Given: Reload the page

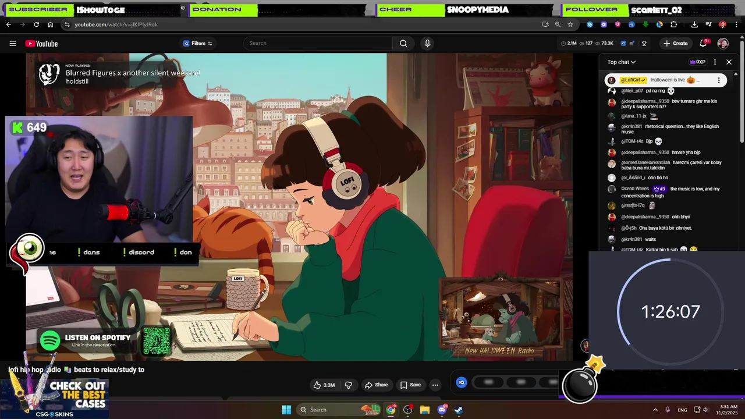Looking at the screenshot, I should [x=36, y=24].
